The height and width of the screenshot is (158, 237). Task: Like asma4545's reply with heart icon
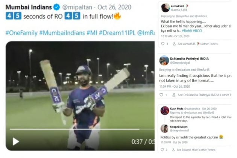[x=163, y=44]
